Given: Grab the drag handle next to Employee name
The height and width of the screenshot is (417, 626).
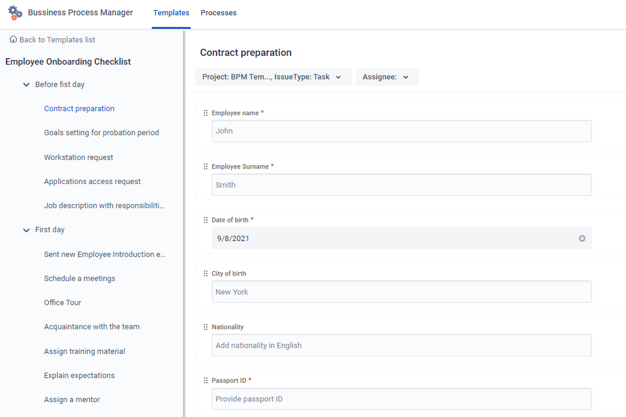Looking at the screenshot, I should pos(206,113).
